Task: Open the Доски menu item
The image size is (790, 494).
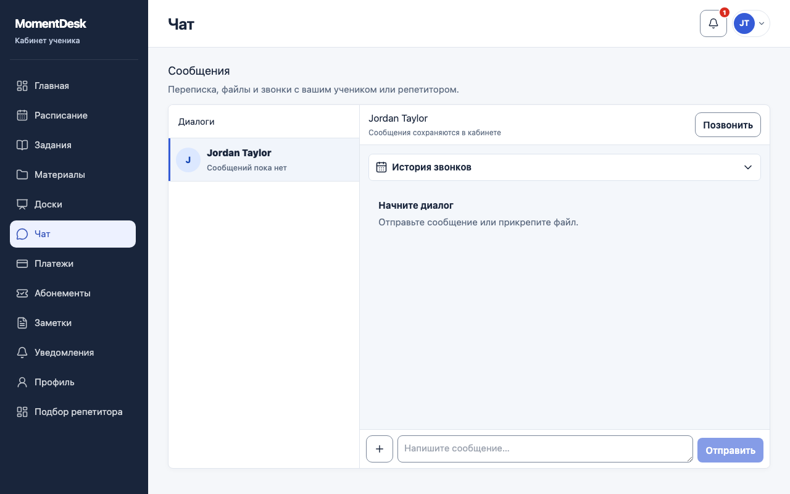Action: pyautogui.click(x=73, y=204)
